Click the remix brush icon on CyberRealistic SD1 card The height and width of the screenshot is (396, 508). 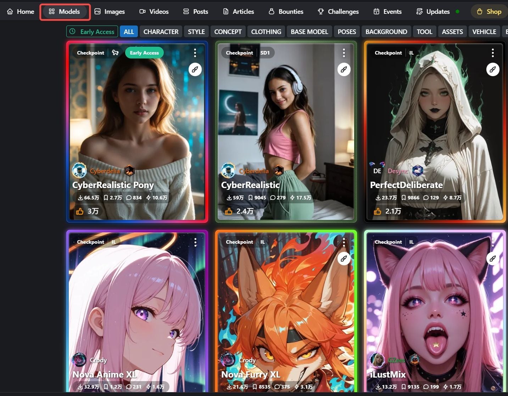tap(344, 69)
